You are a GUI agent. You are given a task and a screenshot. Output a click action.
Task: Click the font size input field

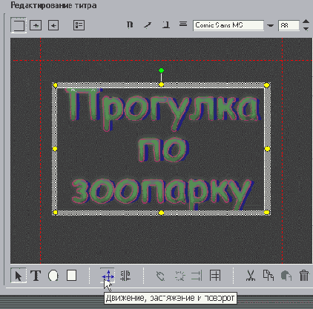click(x=289, y=25)
